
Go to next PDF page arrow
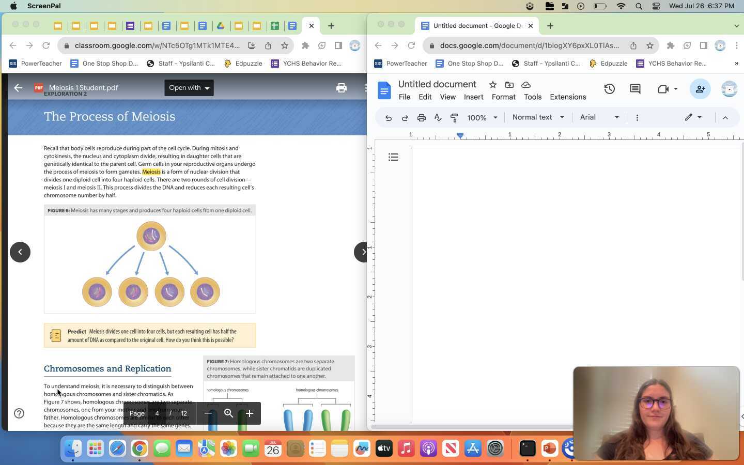pos(363,252)
